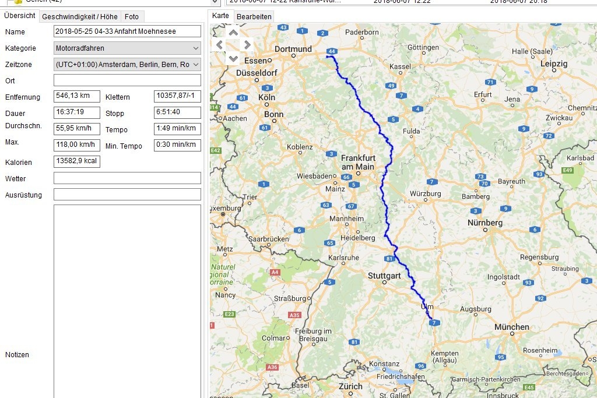597x398 pixels.
Task: Focus the Wetter input field
Action: point(127,178)
